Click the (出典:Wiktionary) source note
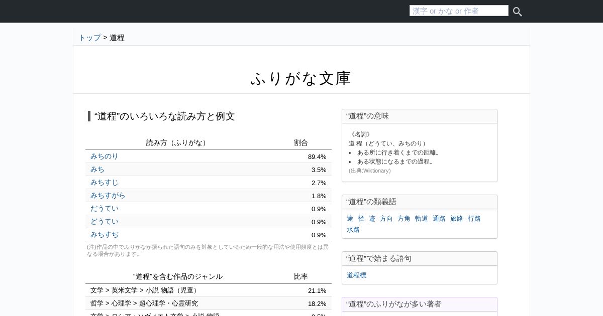The width and height of the screenshot is (603, 316). (x=369, y=171)
